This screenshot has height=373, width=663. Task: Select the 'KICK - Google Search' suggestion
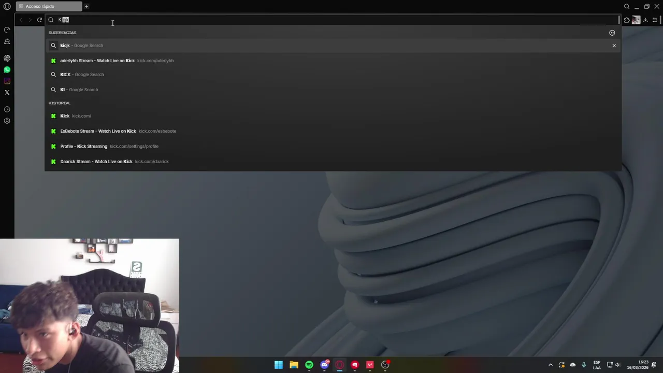[333, 75]
